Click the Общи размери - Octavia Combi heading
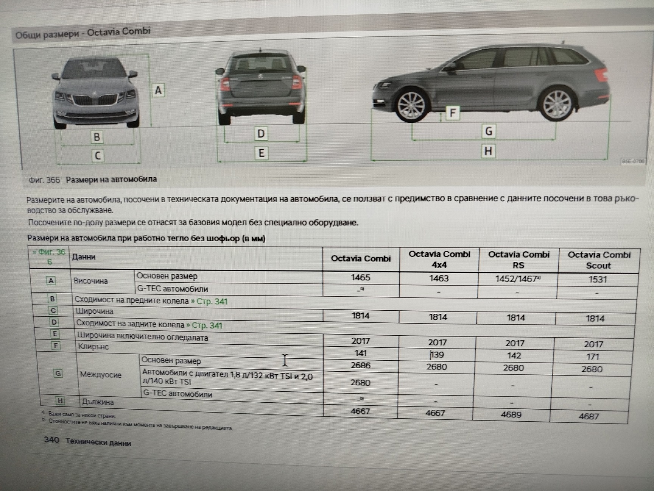This screenshot has width=654, height=491. click(x=83, y=33)
